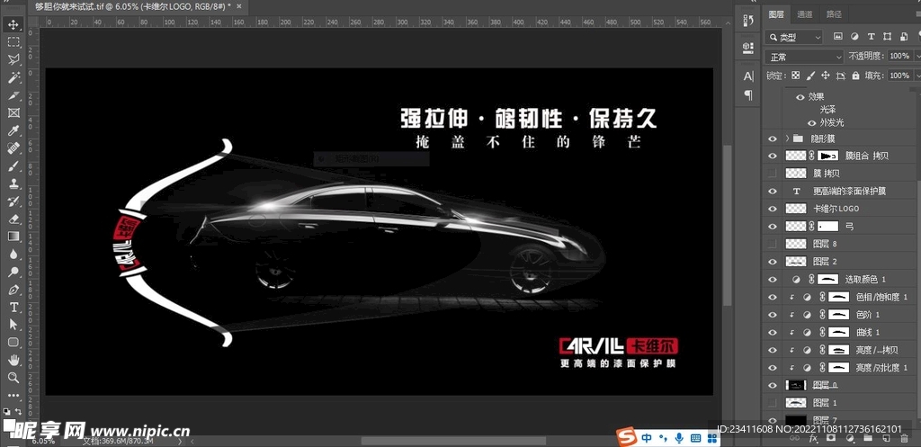
Task: Toggle visibility of 曲线 1 layer
Action: click(772, 332)
